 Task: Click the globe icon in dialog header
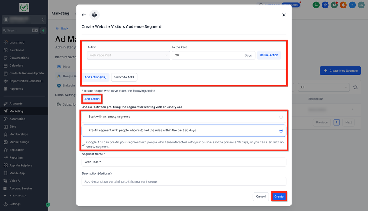(x=94, y=15)
